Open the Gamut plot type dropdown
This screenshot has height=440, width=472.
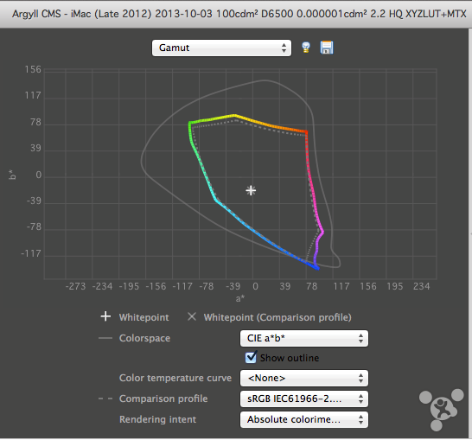(x=221, y=48)
